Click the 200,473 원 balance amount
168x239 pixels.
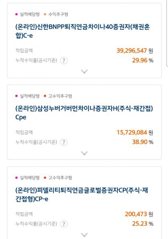pyautogui.click(x=139, y=214)
